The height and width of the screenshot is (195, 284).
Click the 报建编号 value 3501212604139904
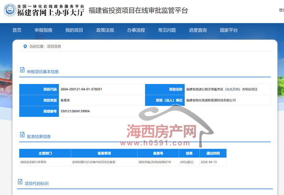point(75,111)
